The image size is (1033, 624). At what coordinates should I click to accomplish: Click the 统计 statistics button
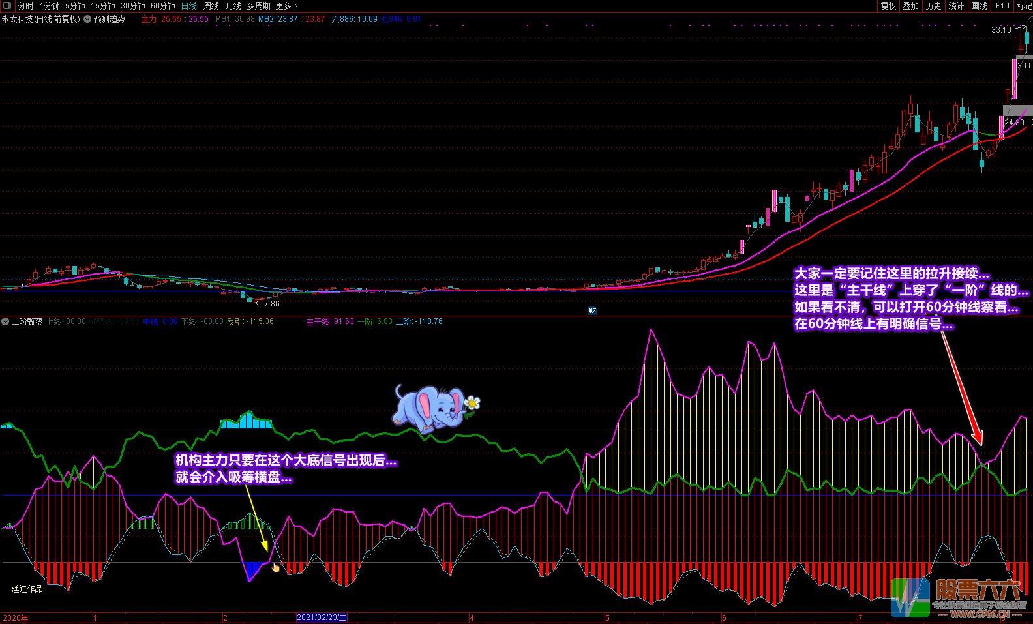click(x=956, y=6)
